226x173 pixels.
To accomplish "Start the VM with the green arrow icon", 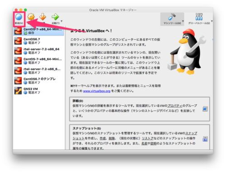I will click(55, 17).
